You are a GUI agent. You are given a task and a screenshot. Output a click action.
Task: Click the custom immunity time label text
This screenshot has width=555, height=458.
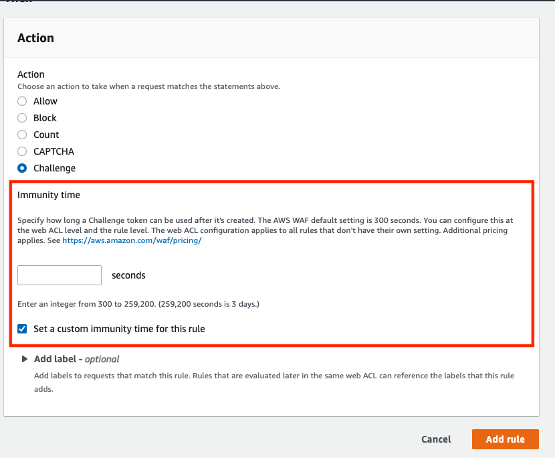pyautogui.click(x=119, y=329)
